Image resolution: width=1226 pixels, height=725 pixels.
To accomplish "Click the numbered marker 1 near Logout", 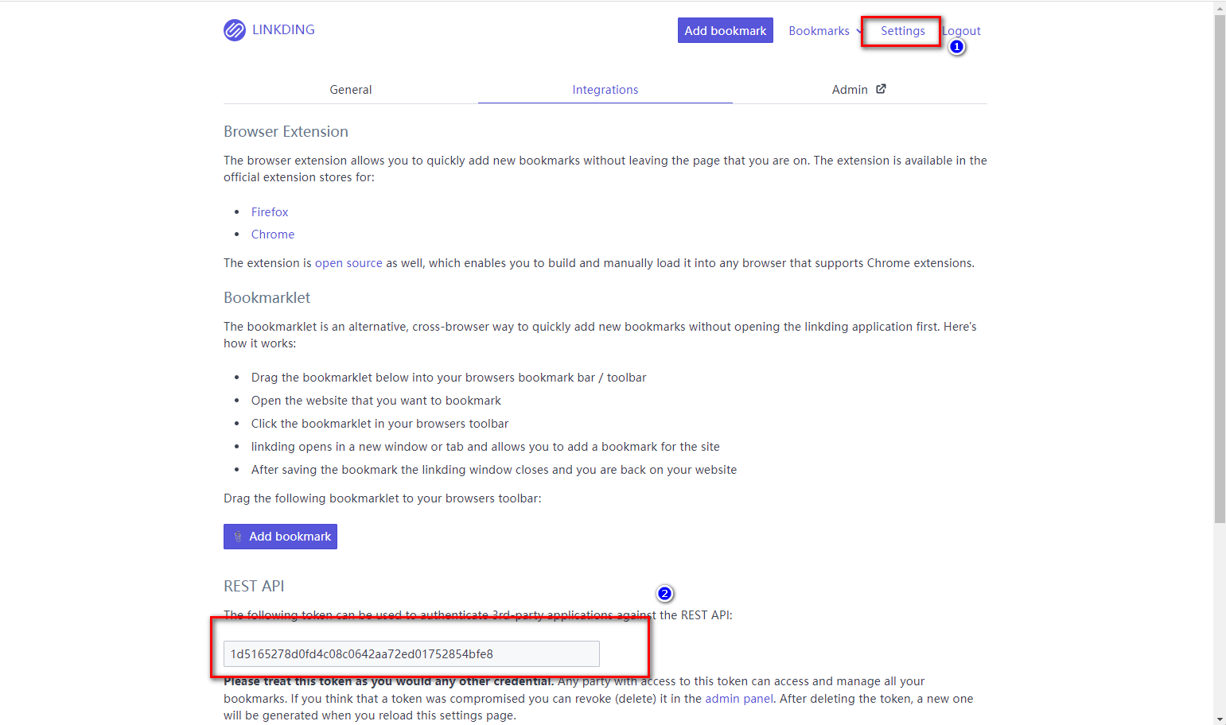I will tap(957, 47).
